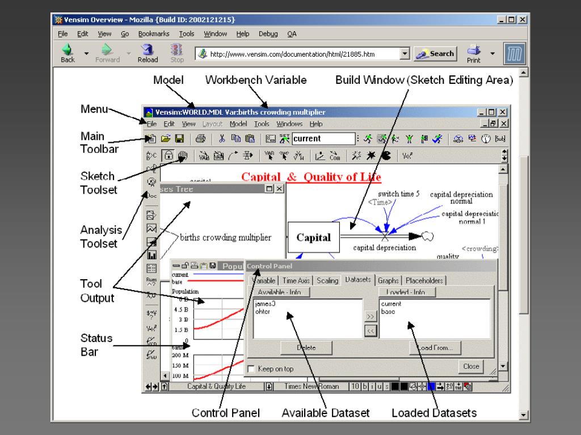Click the Mozilla URL address field

coord(298,54)
